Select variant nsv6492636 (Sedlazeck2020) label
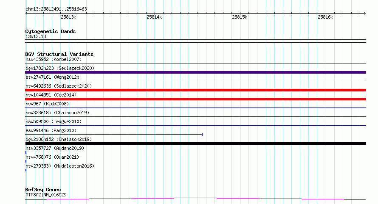Screen dimensions: 378x204 (59, 86)
